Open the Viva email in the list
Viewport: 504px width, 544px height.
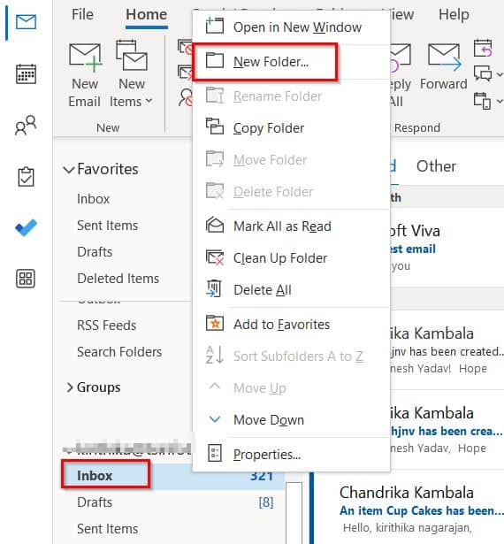pyautogui.click(x=447, y=248)
